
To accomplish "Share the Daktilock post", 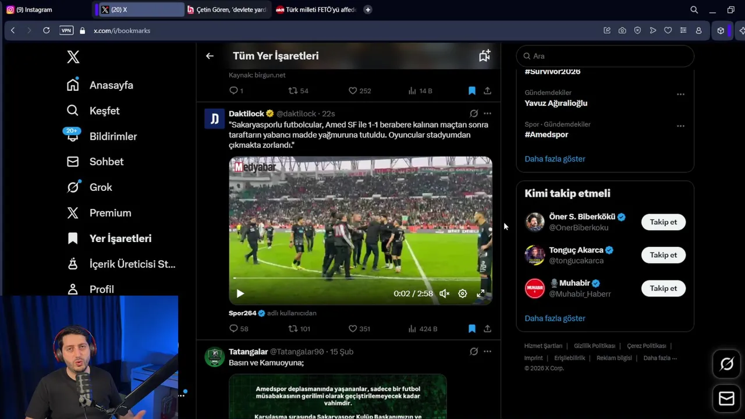I will tap(488, 329).
